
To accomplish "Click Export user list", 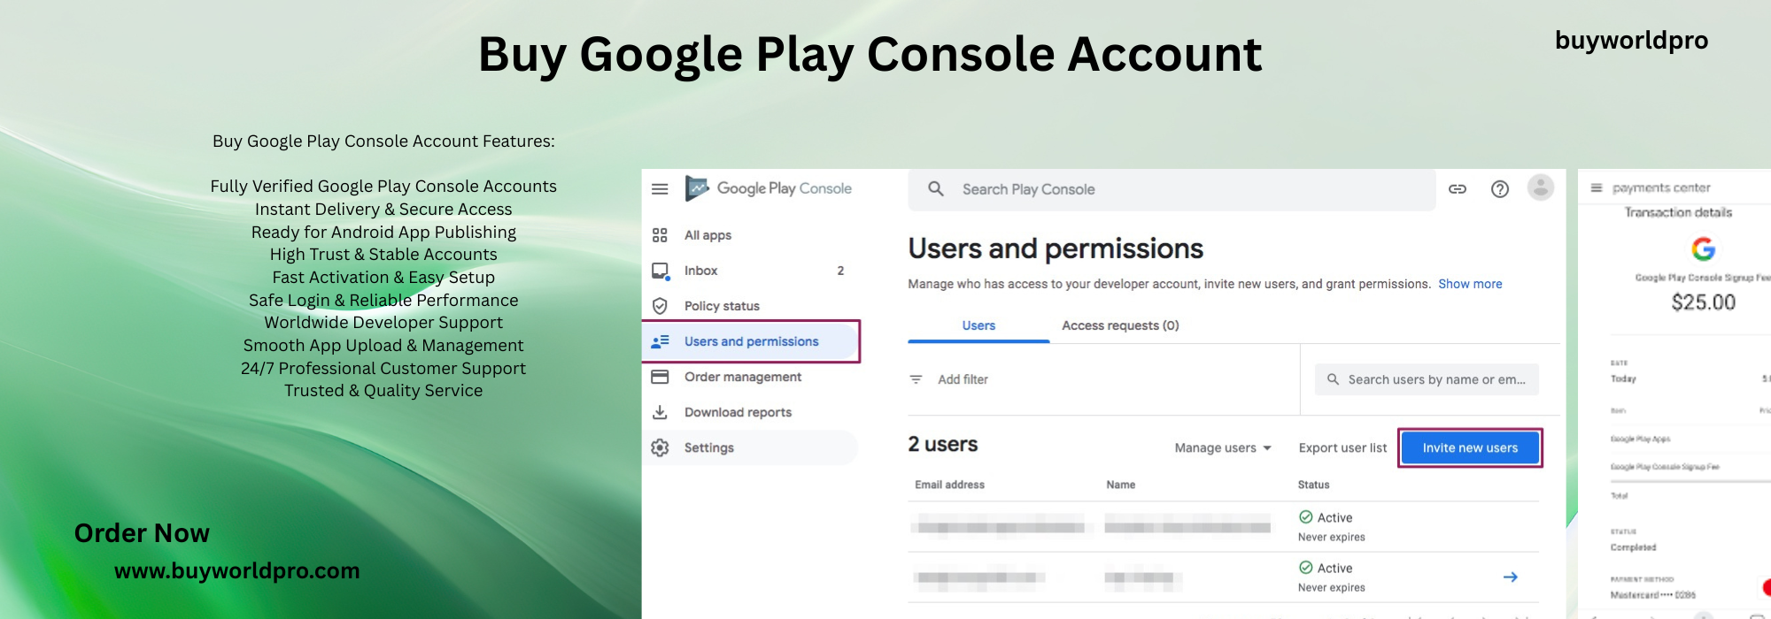I will point(1342,448).
